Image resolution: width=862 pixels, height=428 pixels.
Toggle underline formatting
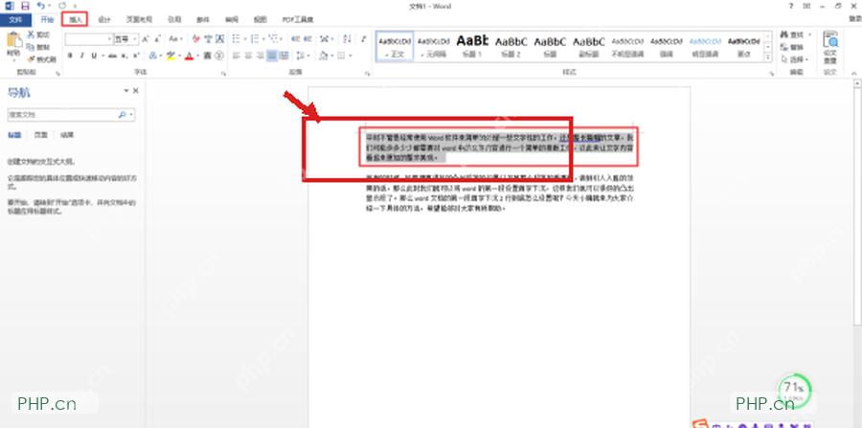point(94,56)
